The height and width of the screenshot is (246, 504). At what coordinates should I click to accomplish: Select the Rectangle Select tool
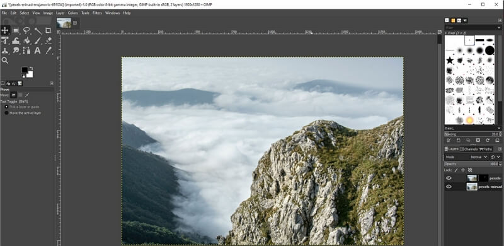15,30
